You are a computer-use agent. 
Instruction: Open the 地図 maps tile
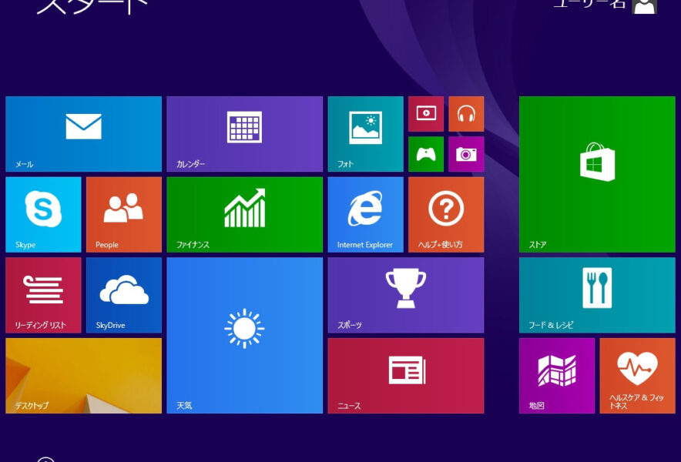[x=557, y=376]
